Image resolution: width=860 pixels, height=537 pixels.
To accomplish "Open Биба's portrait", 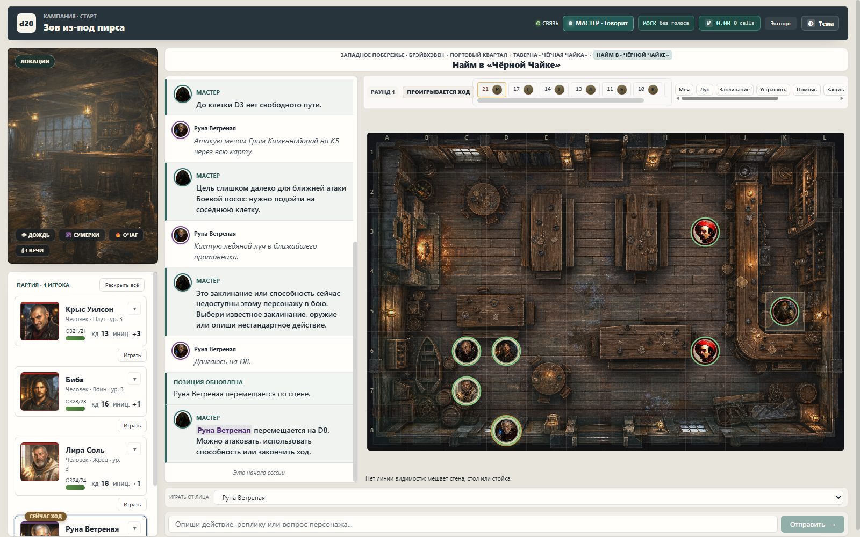I will click(x=40, y=391).
